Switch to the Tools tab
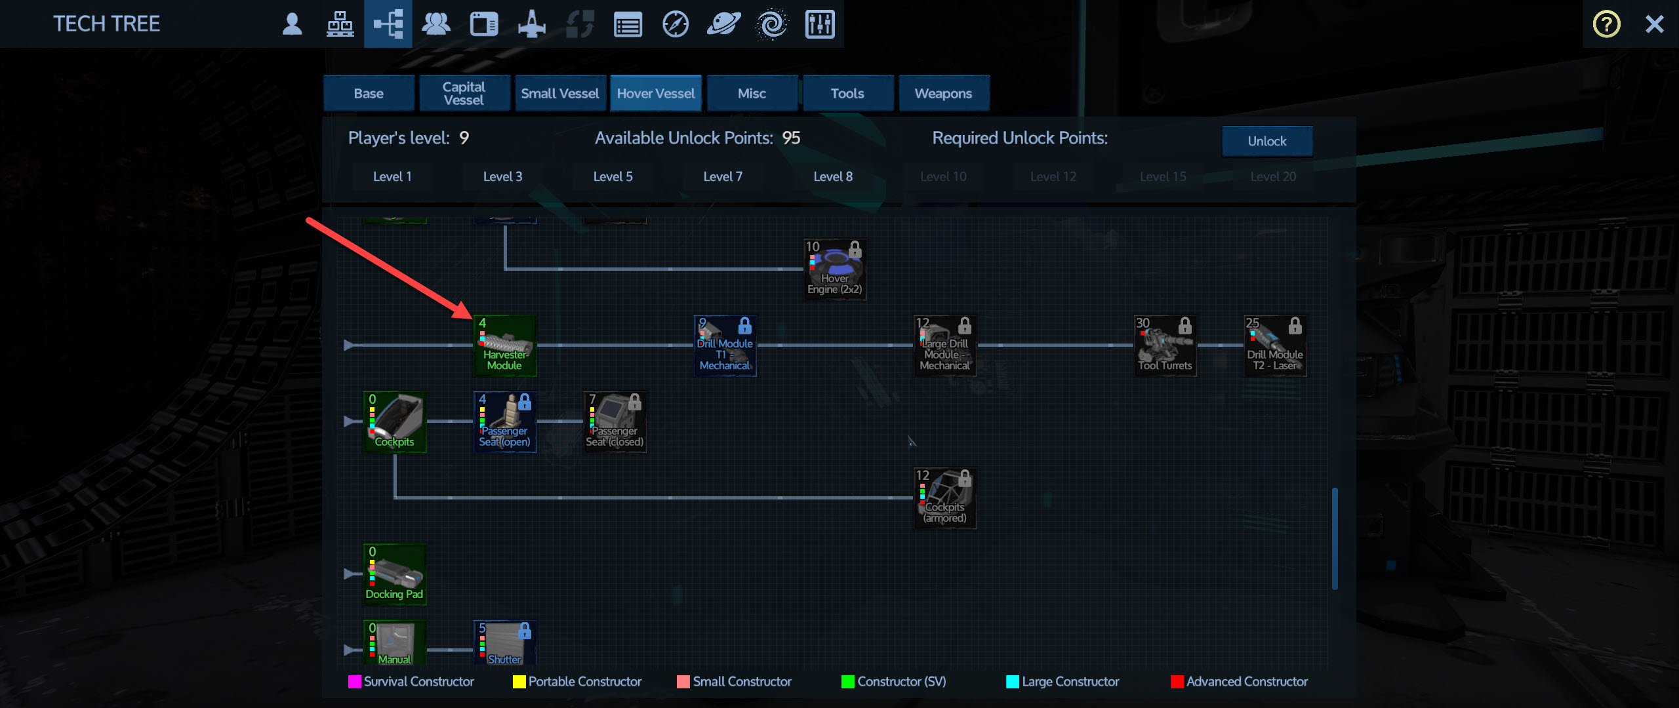This screenshot has width=1679, height=708. [x=847, y=93]
